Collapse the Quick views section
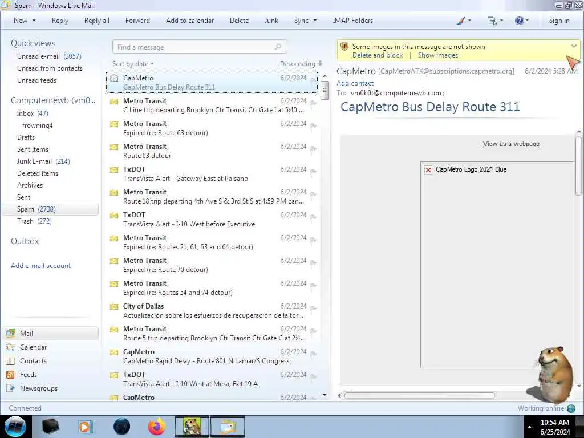 [x=33, y=43]
